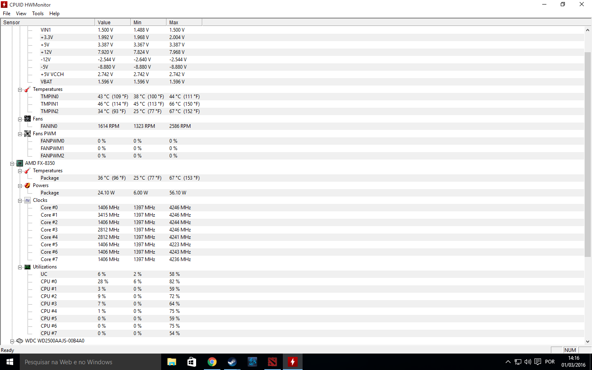
Task: Open the Windows Start menu
Action: tap(10, 362)
